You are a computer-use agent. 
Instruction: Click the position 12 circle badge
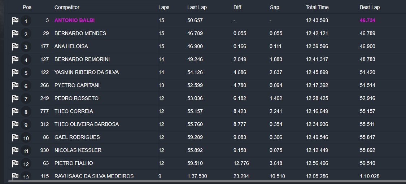tap(26, 164)
